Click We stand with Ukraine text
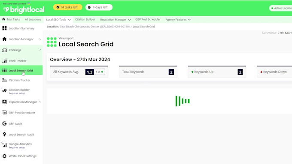The image size is (292, 164). 14,4
